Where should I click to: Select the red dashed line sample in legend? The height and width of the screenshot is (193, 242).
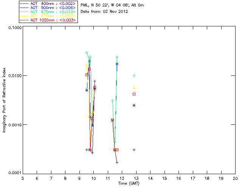coord(24,20)
